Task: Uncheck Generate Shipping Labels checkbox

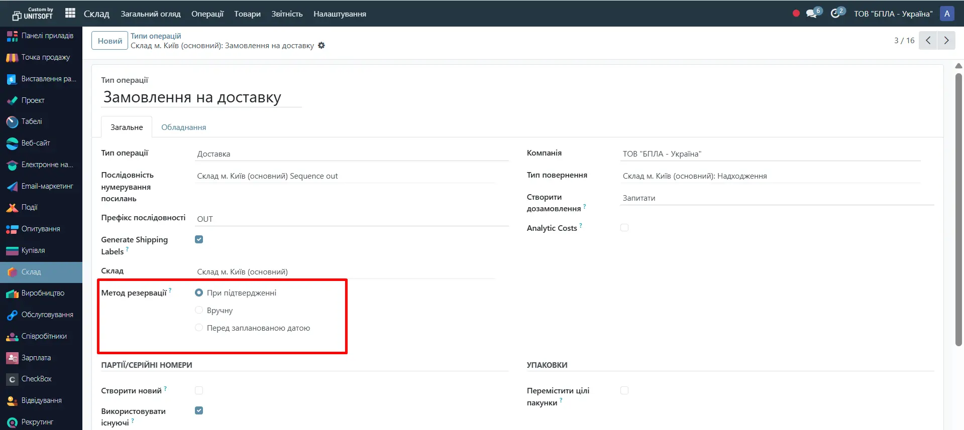Action: click(199, 239)
